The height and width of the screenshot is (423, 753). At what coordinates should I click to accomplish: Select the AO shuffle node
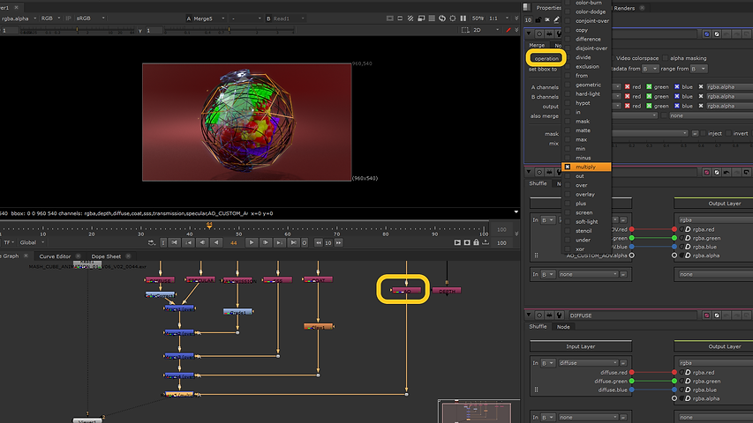tap(406, 290)
